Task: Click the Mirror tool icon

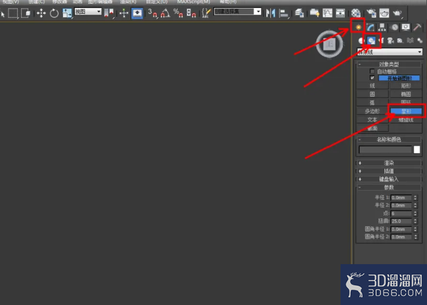Action: click(270, 13)
